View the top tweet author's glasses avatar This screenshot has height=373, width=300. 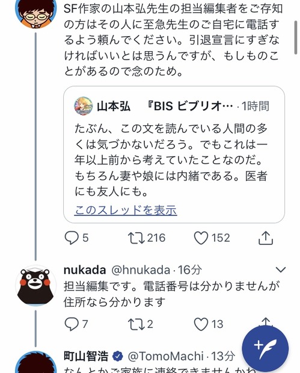coord(35,11)
